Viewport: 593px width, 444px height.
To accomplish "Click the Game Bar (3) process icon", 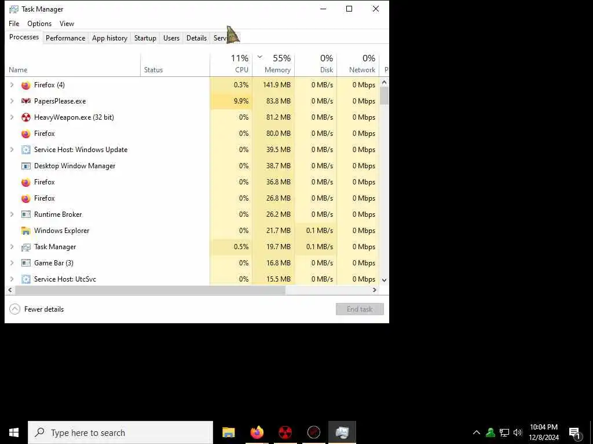I will tap(25, 263).
